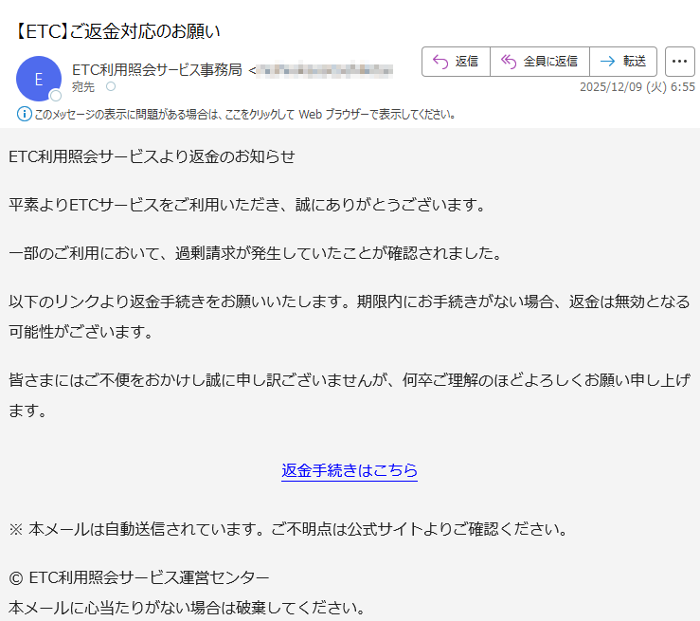
Task: Click the 返信 (Reply) button
Action: click(456, 62)
